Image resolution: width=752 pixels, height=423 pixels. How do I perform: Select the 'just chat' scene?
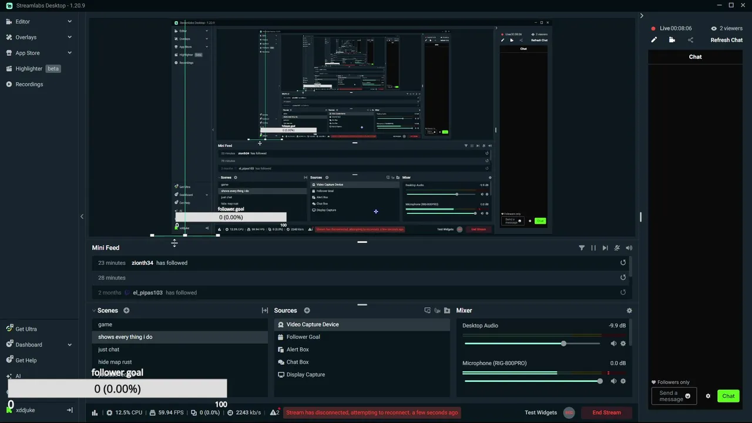pyautogui.click(x=180, y=350)
